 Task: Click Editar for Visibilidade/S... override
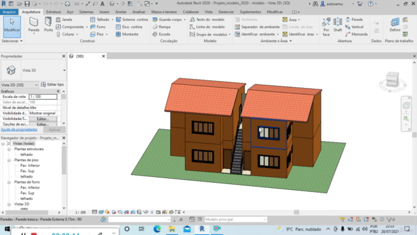[x=43, y=119]
